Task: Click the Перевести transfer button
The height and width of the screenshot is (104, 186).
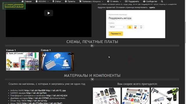Action: pos(116,34)
